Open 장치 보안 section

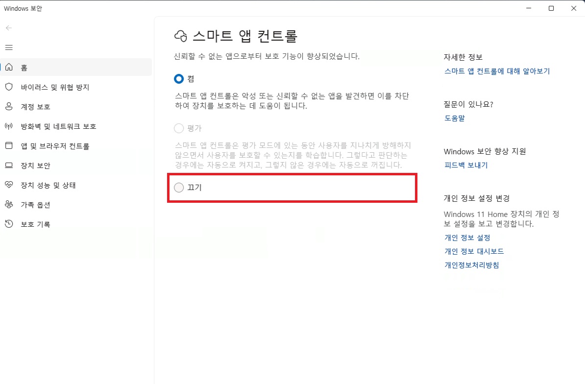[76, 165]
